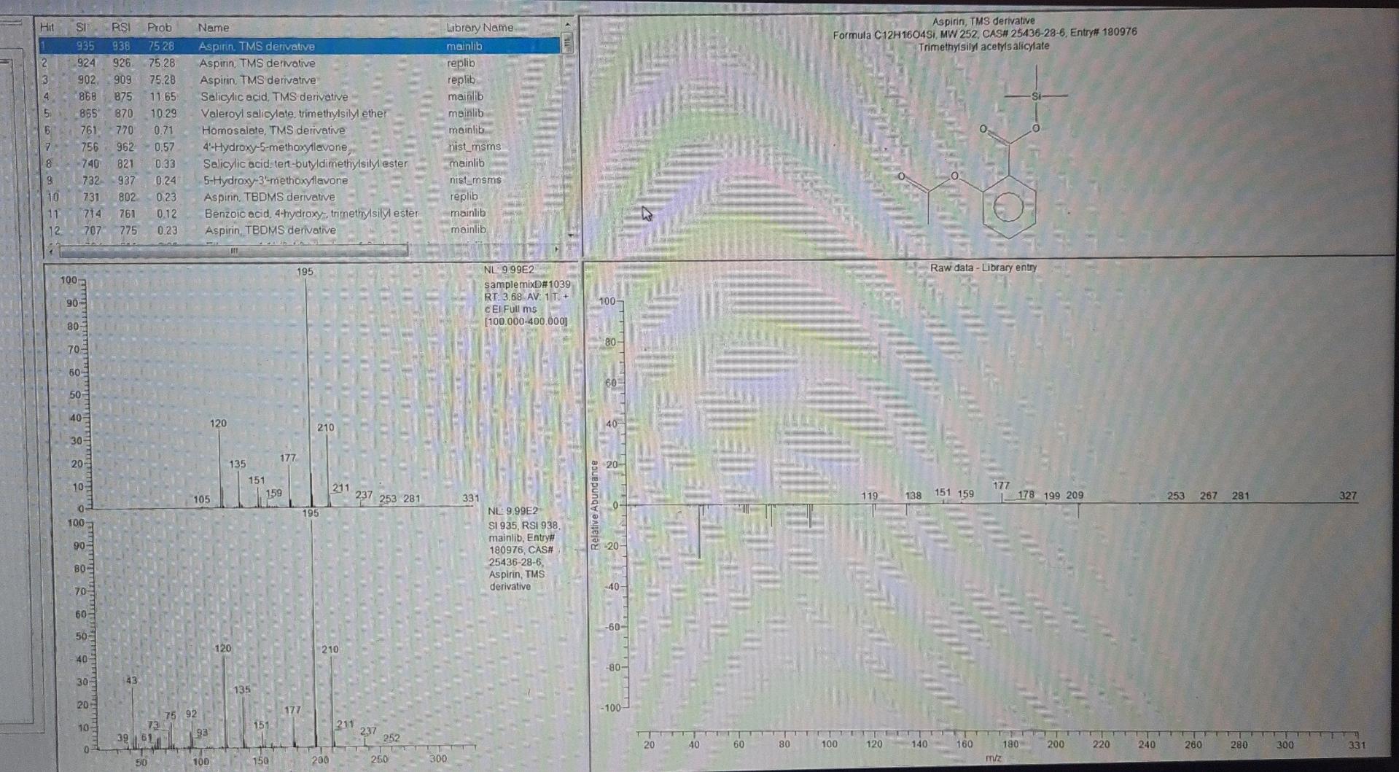
Task: Sort results by the SI column header
Action: [x=82, y=27]
